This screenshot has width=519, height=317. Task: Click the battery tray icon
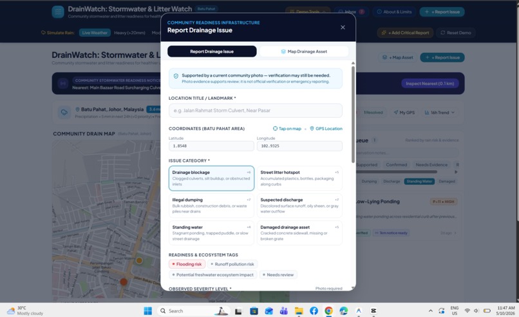click(487, 311)
